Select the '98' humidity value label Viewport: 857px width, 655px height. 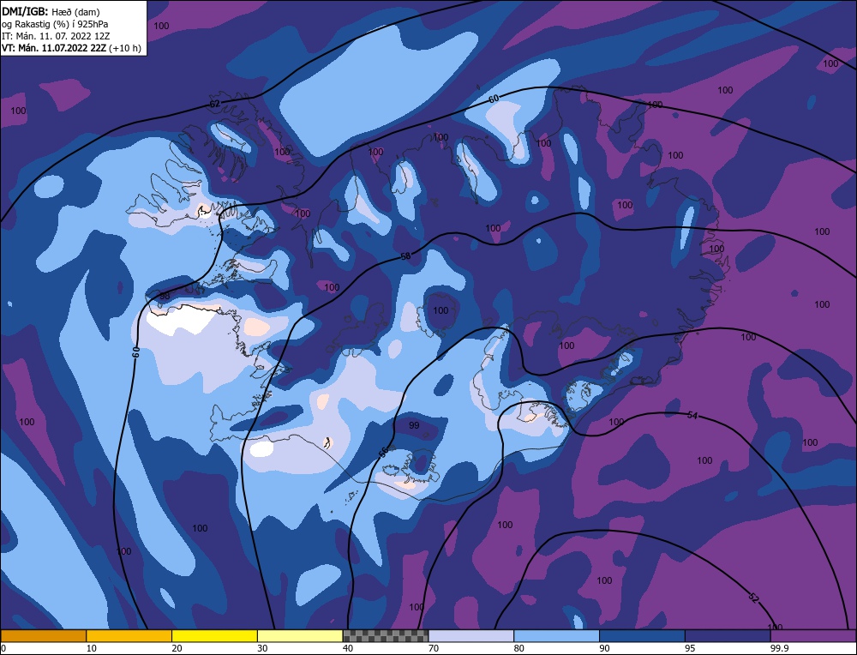(164, 297)
